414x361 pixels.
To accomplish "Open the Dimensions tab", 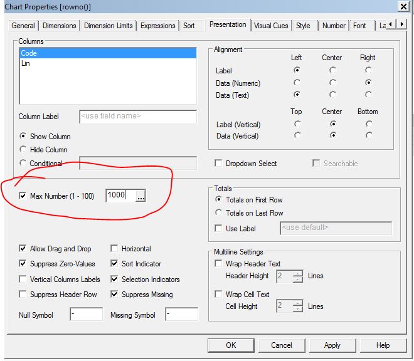I will pyautogui.click(x=60, y=26).
